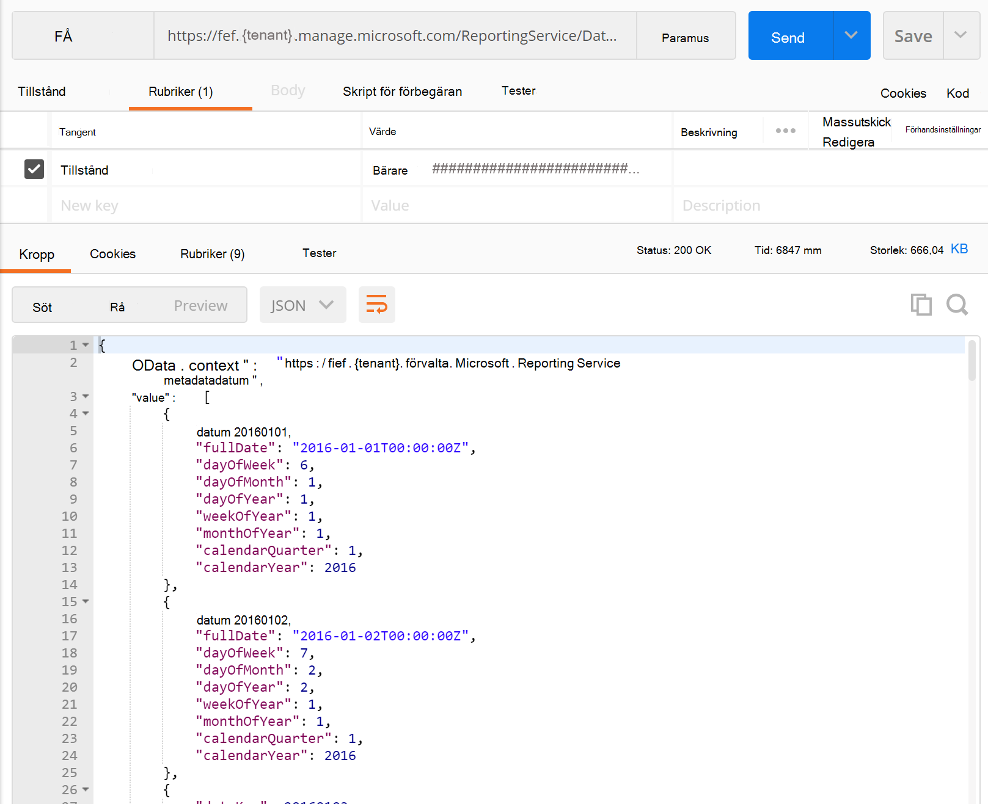Click the response body vertical scrollbar
Image resolution: width=988 pixels, height=804 pixels.
point(972,361)
